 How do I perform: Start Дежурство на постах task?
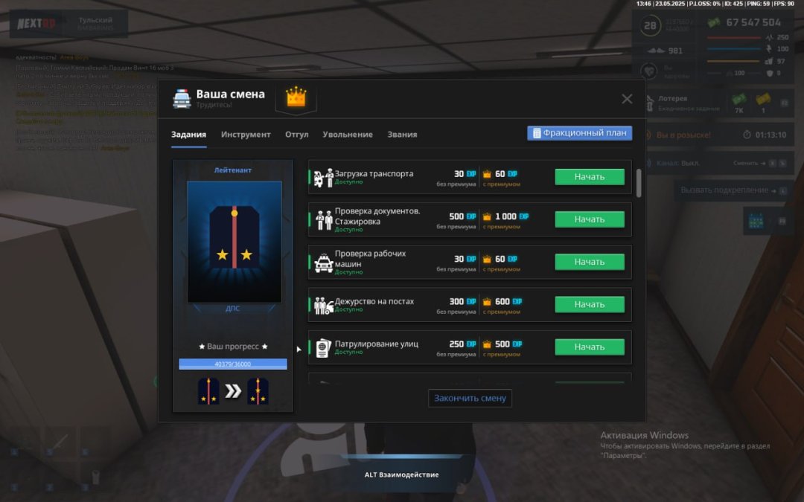pyautogui.click(x=590, y=304)
